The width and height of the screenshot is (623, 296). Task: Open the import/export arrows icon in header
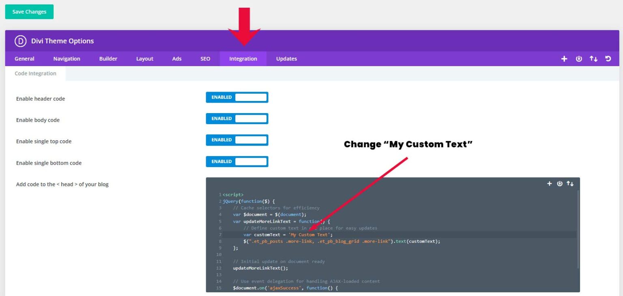click(x=593, y=58)
